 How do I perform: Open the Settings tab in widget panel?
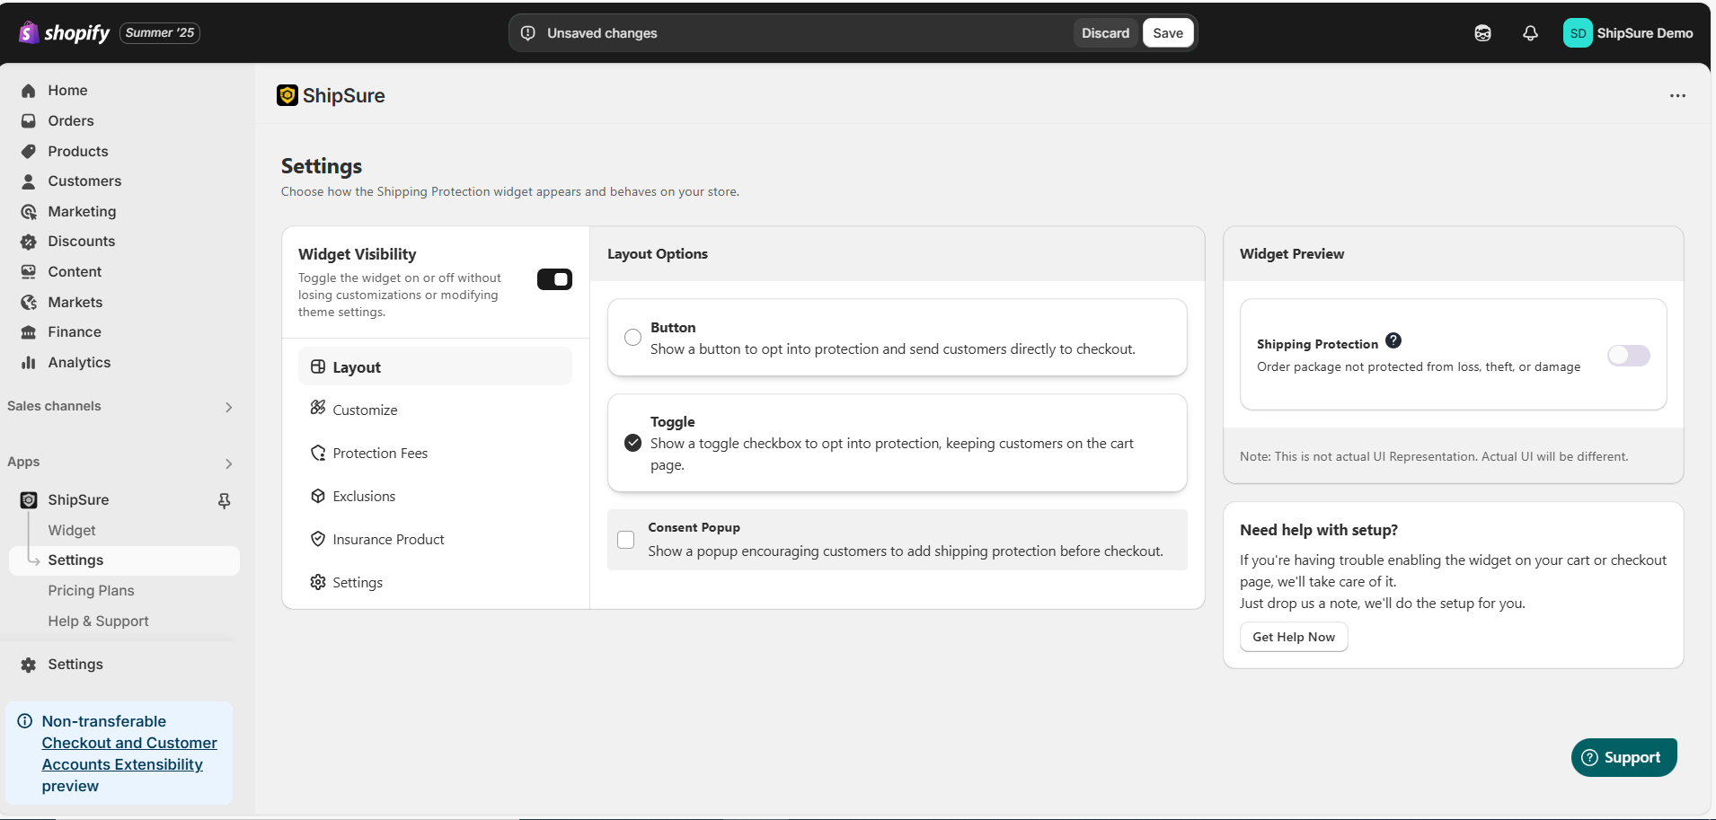click(x=435, y=582)
